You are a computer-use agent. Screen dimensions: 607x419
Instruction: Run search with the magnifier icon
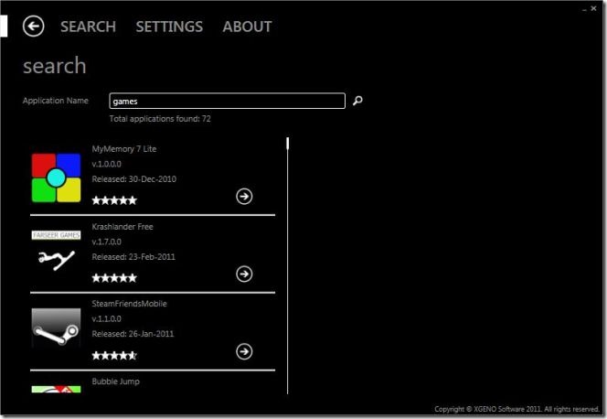pos(357,101)
